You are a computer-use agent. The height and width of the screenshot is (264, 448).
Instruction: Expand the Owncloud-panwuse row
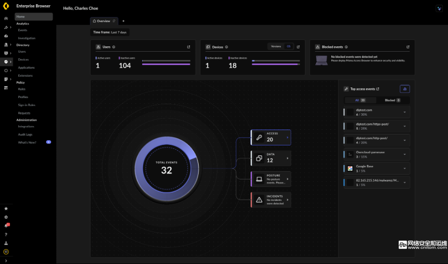coord(405,154)
